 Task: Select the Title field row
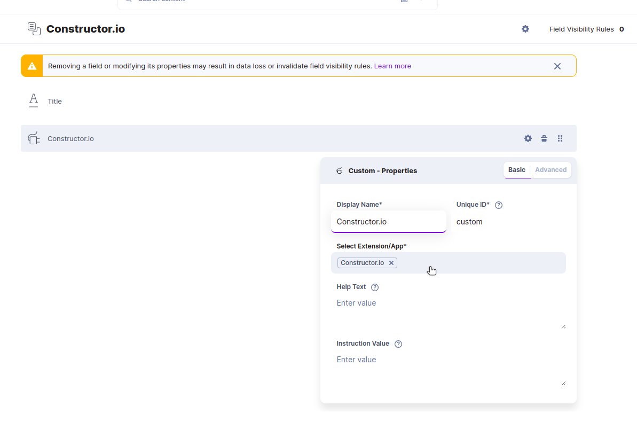point(298,101)
